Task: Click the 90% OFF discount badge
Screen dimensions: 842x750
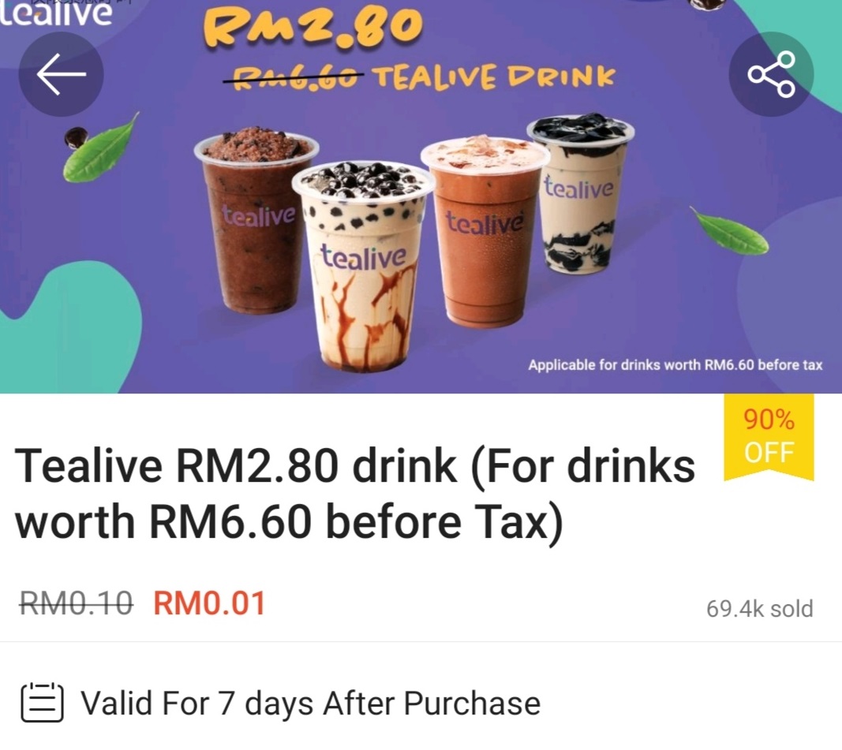Action: (769, 437)
